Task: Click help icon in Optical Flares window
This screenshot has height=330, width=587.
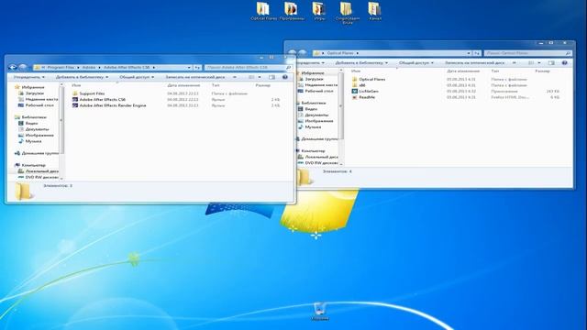Action: pos(565,63)
